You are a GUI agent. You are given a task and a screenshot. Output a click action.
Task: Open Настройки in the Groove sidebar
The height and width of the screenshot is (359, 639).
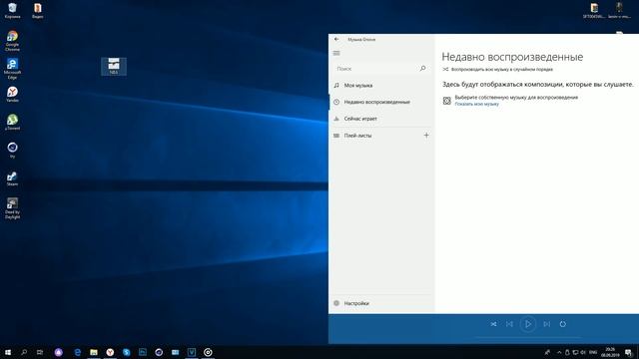381,303
